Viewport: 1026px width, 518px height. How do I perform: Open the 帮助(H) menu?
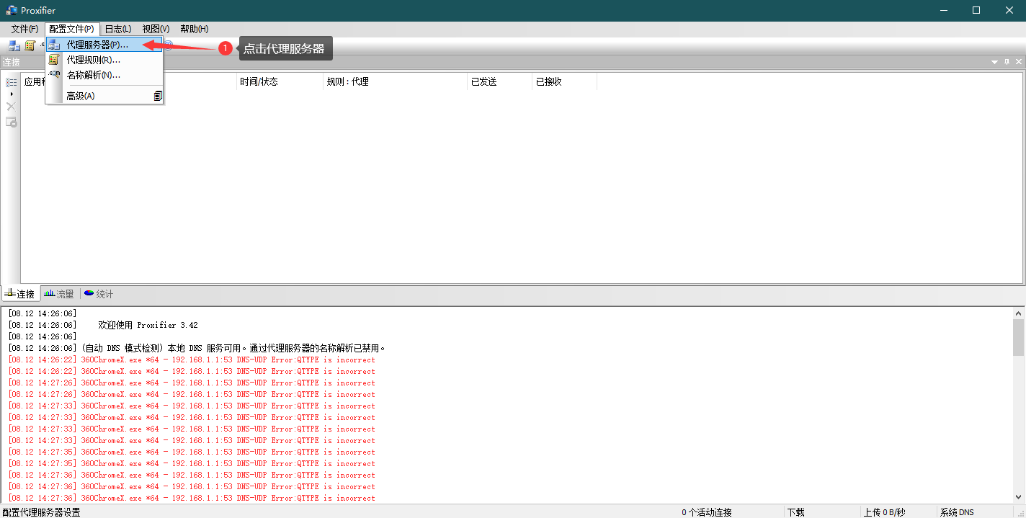point(195,29)
